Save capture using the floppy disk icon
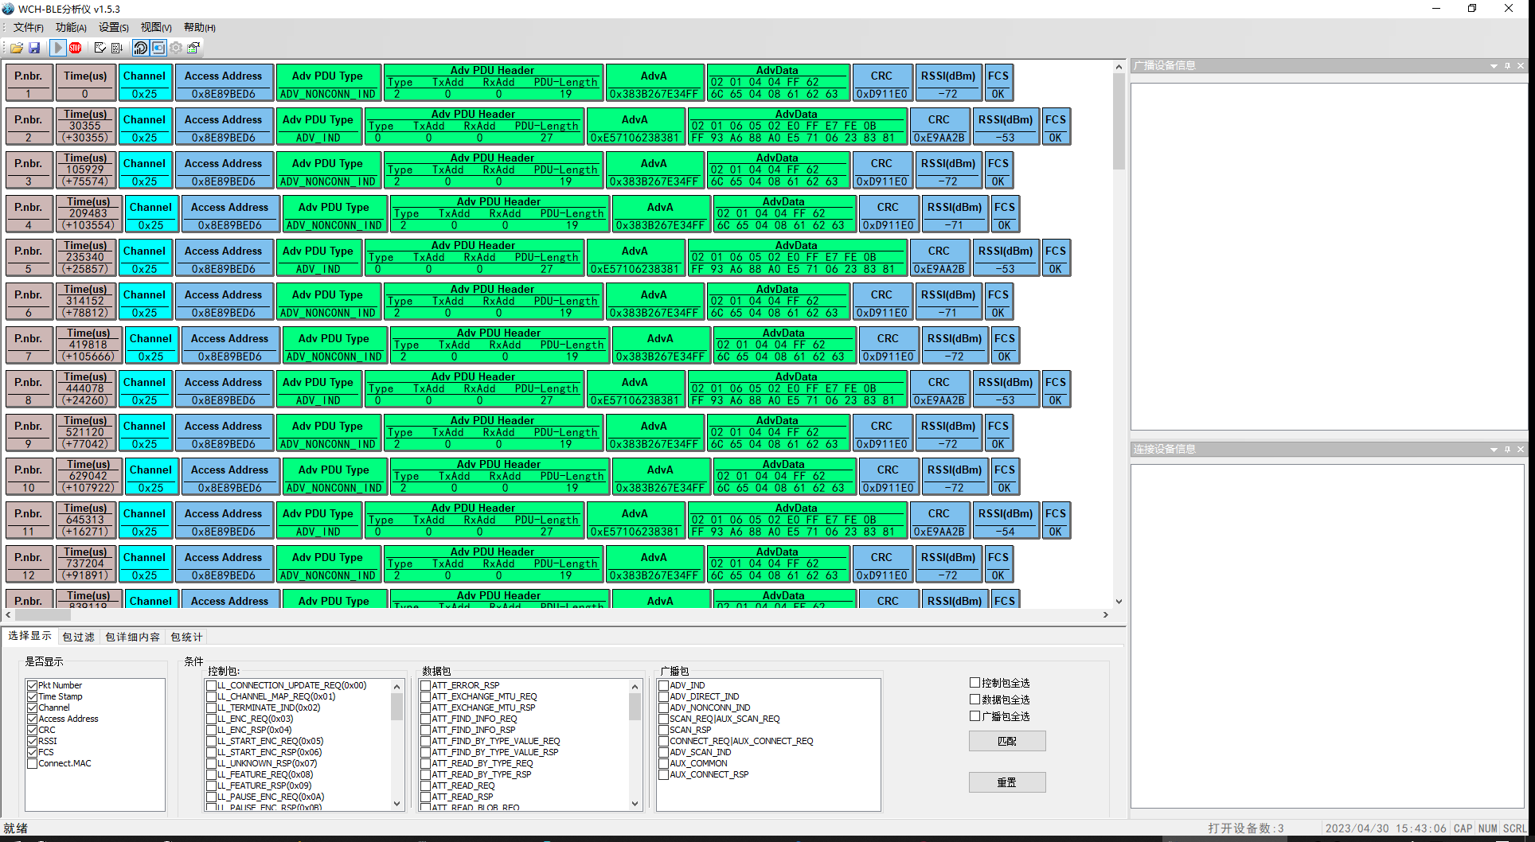 coord(34,48)
